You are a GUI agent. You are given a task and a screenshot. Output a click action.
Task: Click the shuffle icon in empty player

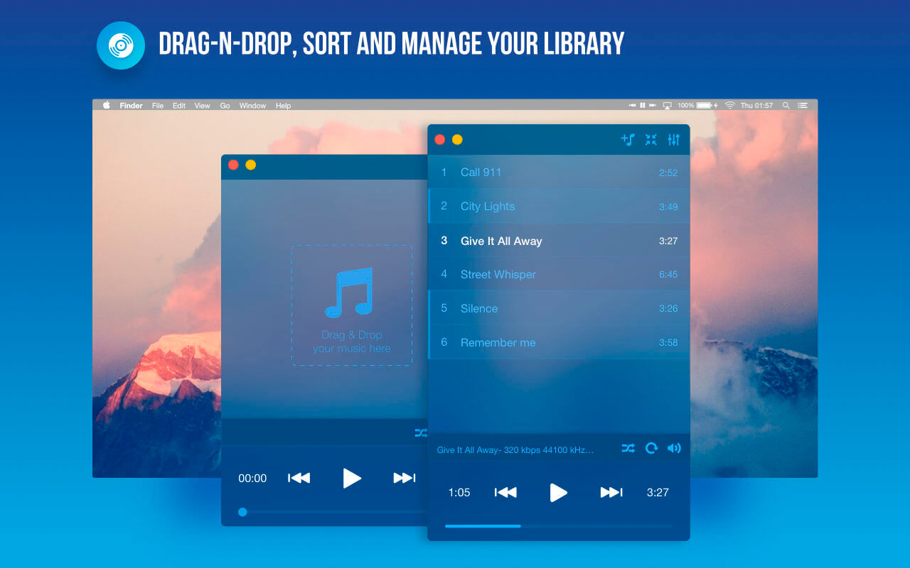(421, 432)
